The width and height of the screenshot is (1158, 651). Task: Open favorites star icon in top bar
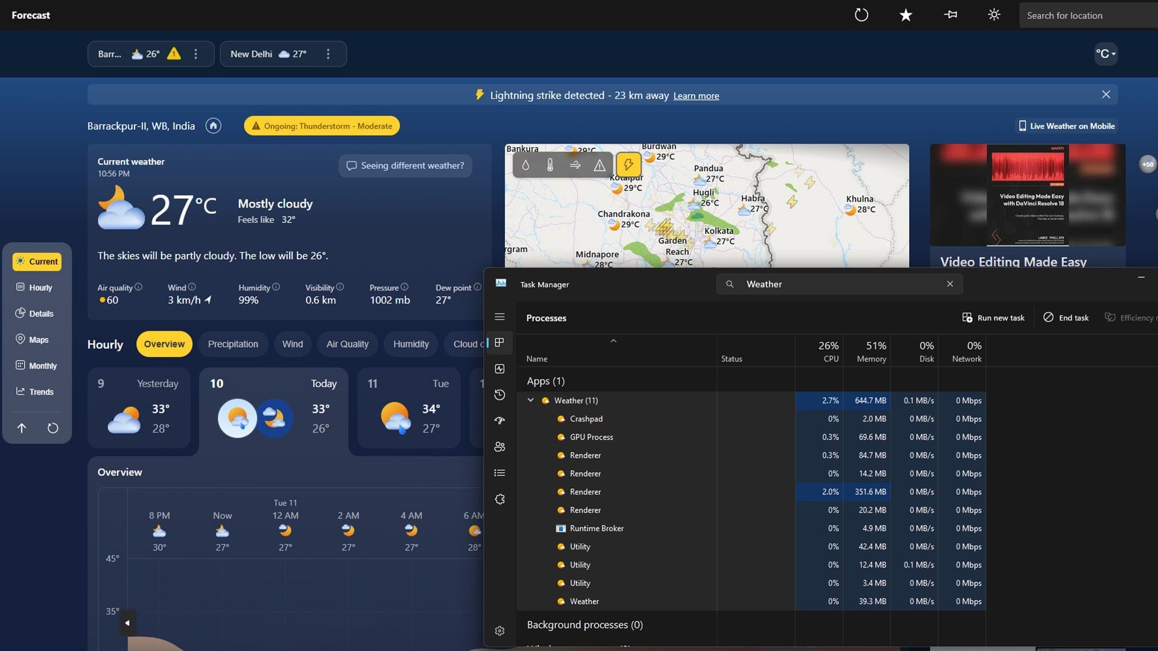click(906, 15)
